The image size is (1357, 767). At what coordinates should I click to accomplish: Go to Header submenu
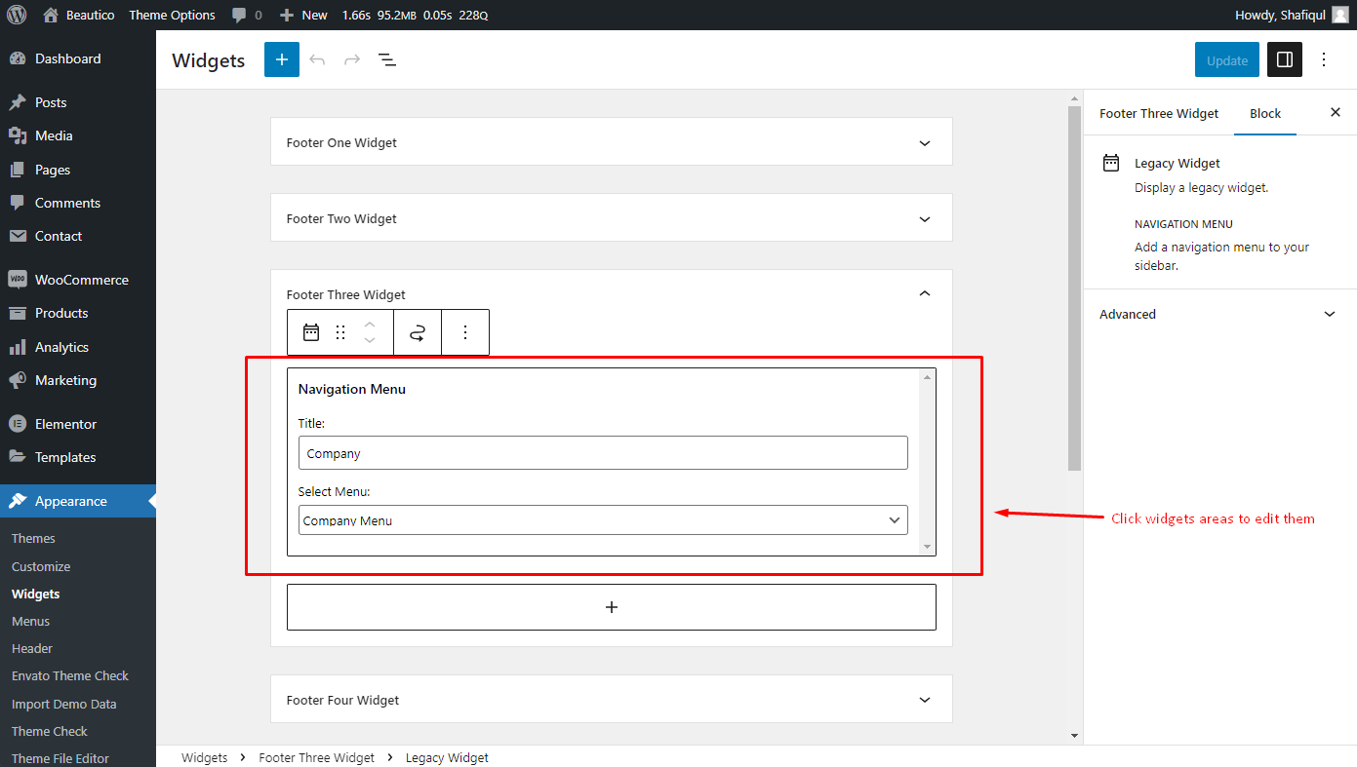pos(32,648)
